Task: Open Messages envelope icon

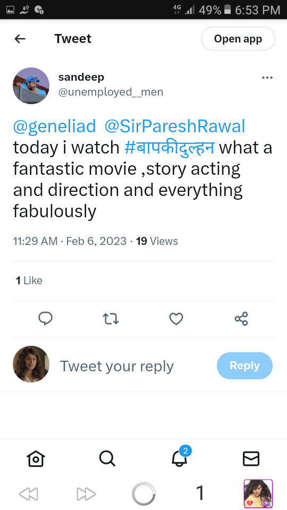Action: point(251,458)
